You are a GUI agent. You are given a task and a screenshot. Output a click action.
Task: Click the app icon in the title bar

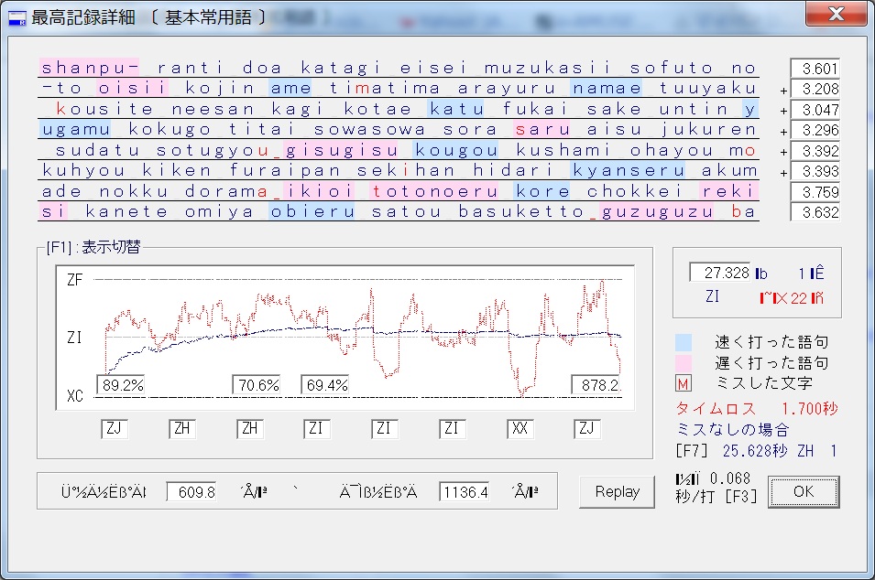[x=17, y=17]
